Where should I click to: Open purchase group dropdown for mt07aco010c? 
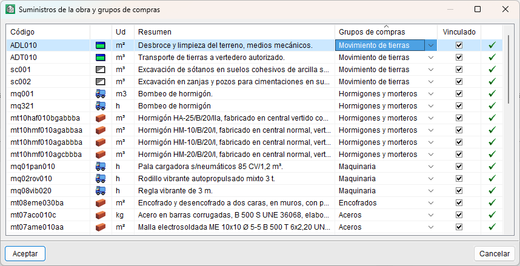click(431, 215)
